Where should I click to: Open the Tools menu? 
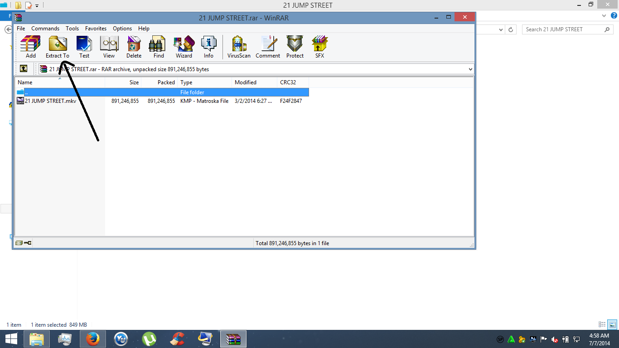point(72,29)
